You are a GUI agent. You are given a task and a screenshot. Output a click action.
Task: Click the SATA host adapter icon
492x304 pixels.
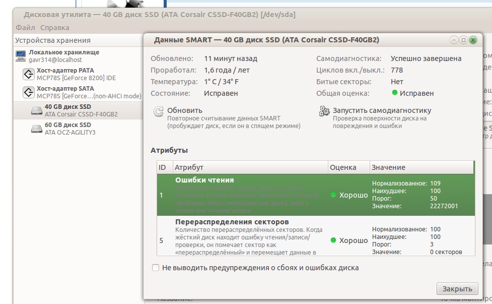(x=29, y=92)
